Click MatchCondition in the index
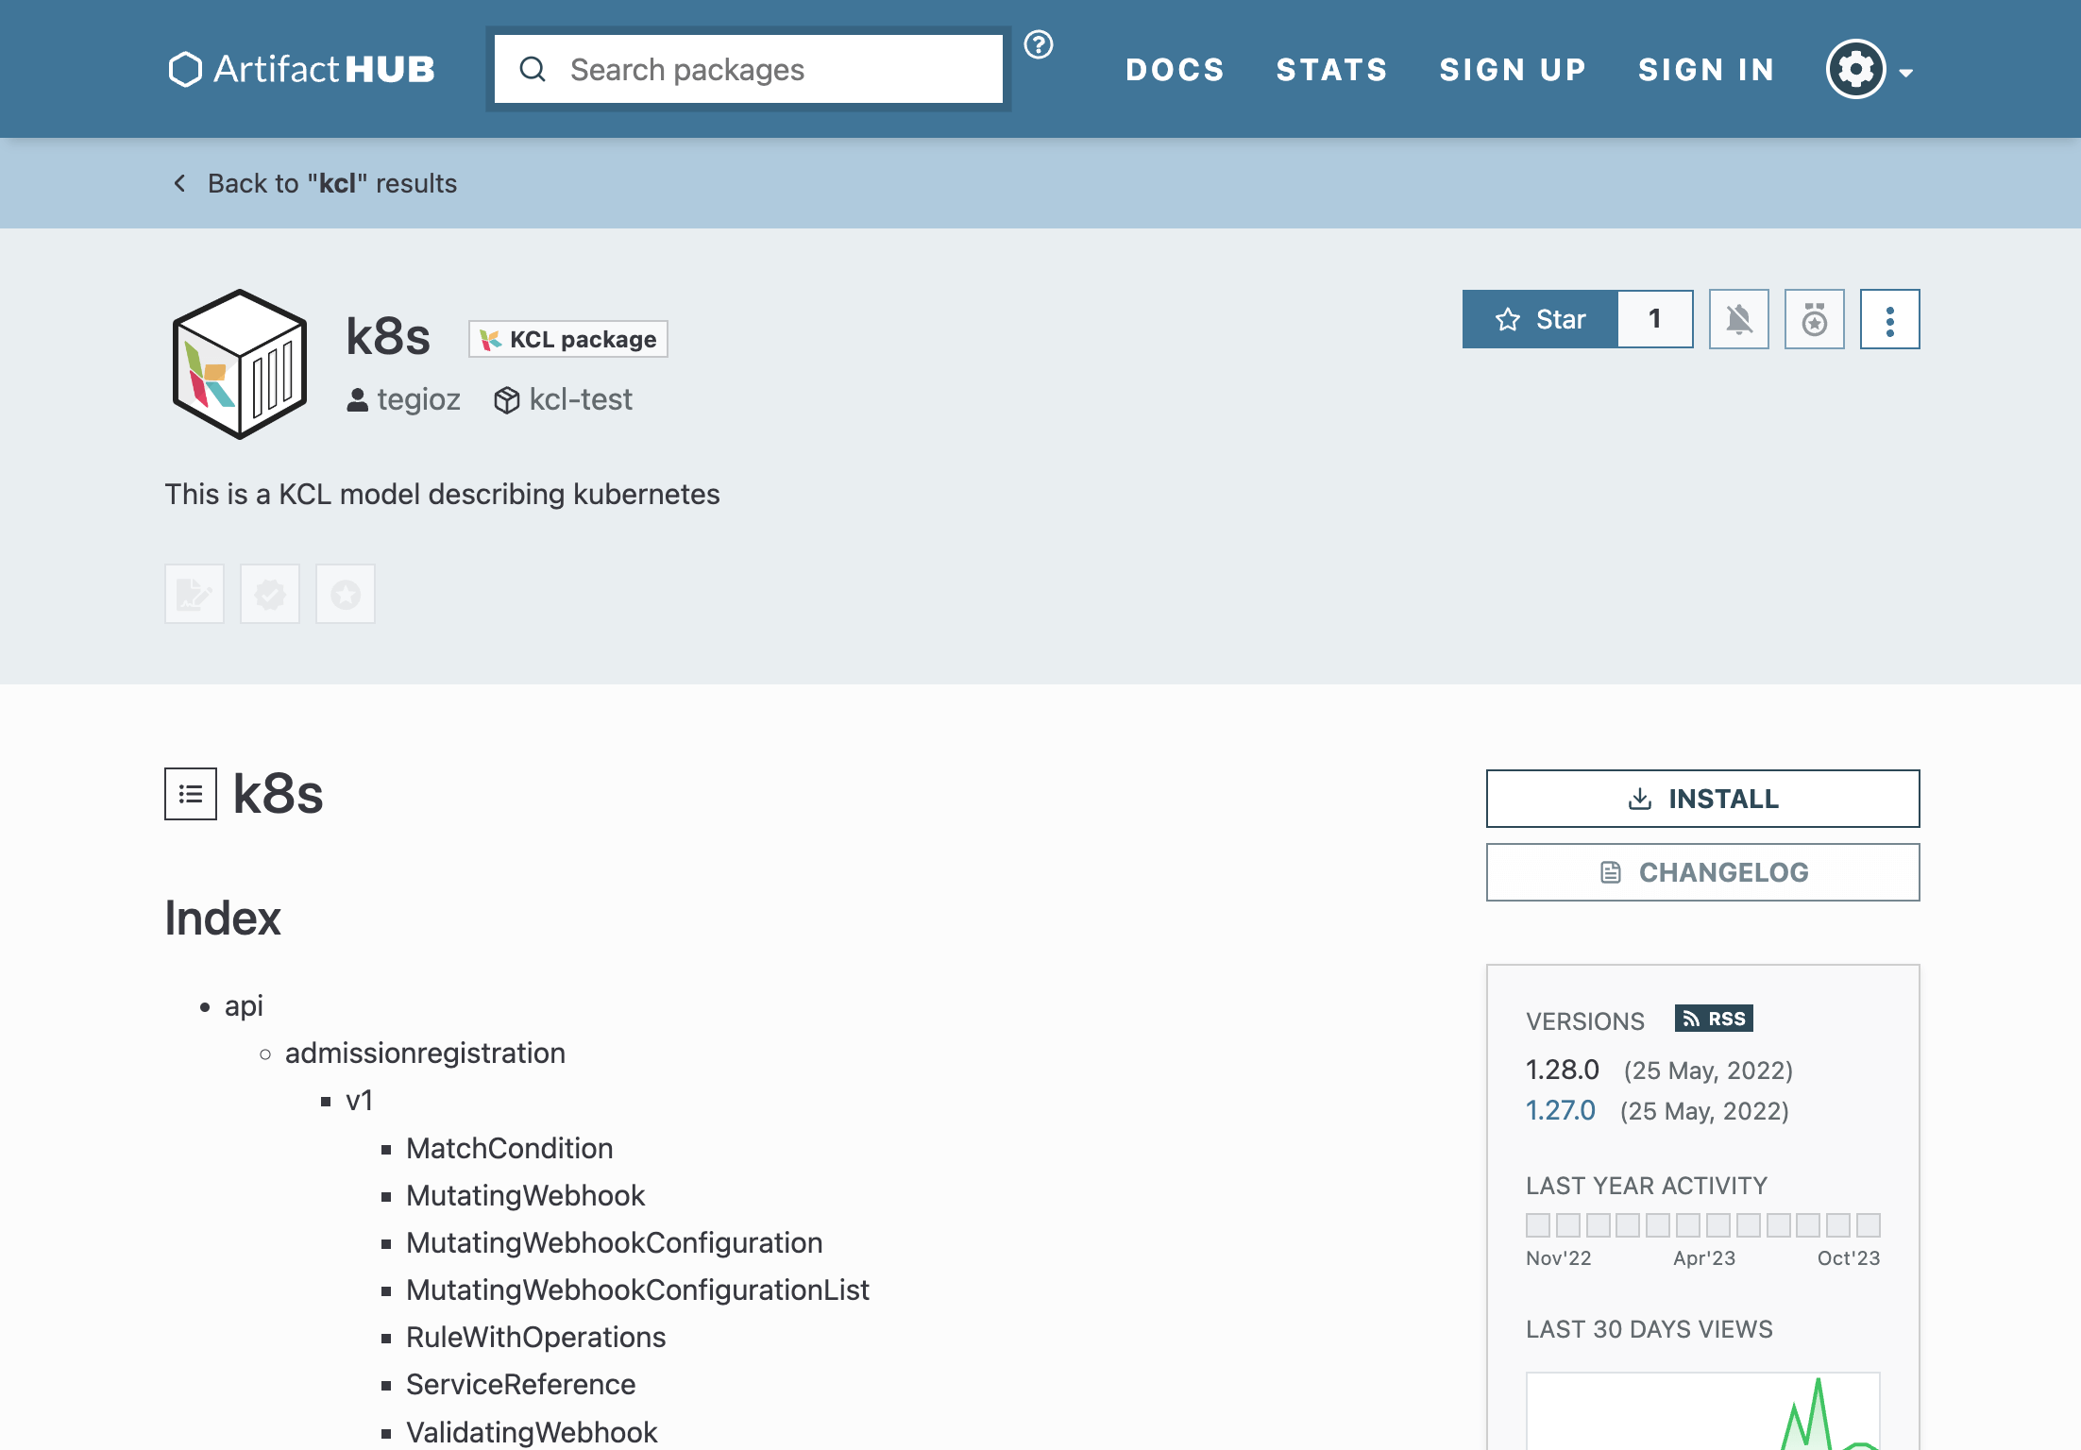This screenshot has height=1450, width=2081. point(510,1148)
